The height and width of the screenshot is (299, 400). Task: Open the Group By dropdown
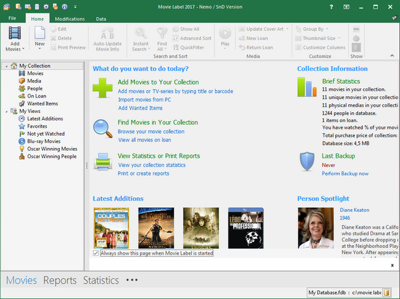pos(327,29)
